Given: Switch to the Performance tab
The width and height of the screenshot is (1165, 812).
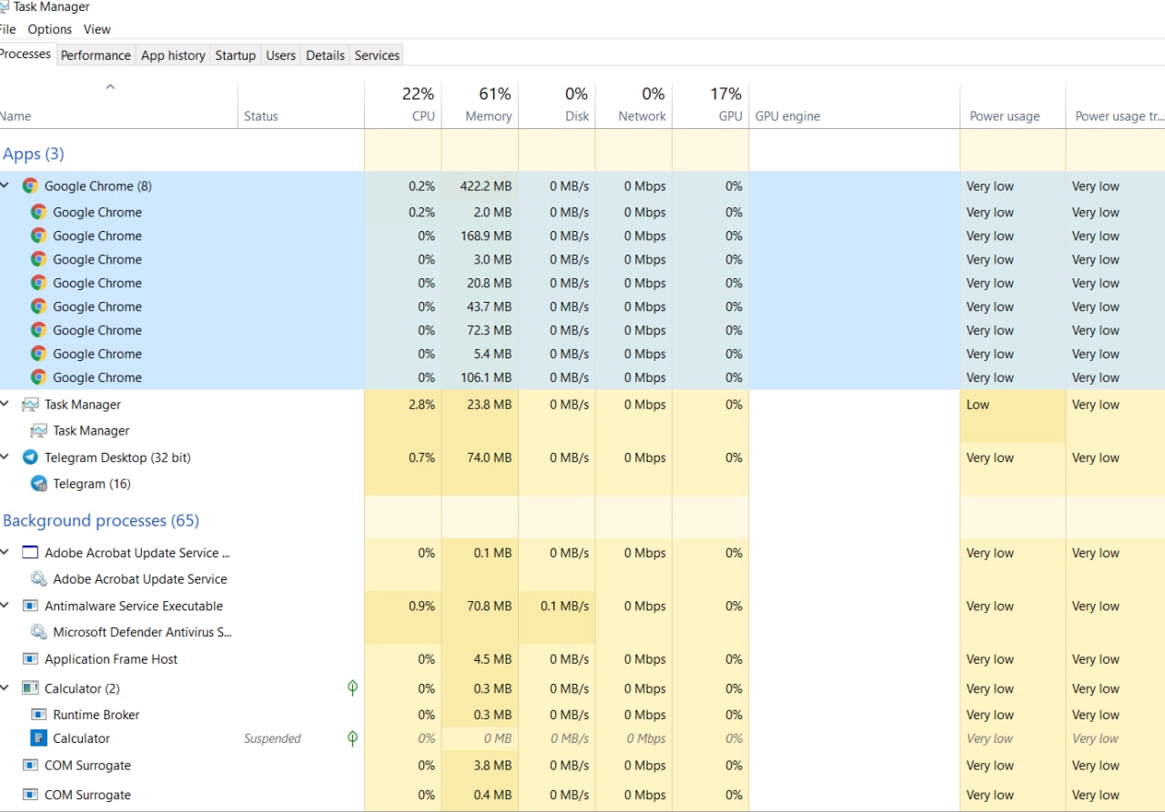Looking at the screenshot, I should click(x=96, y=55).
